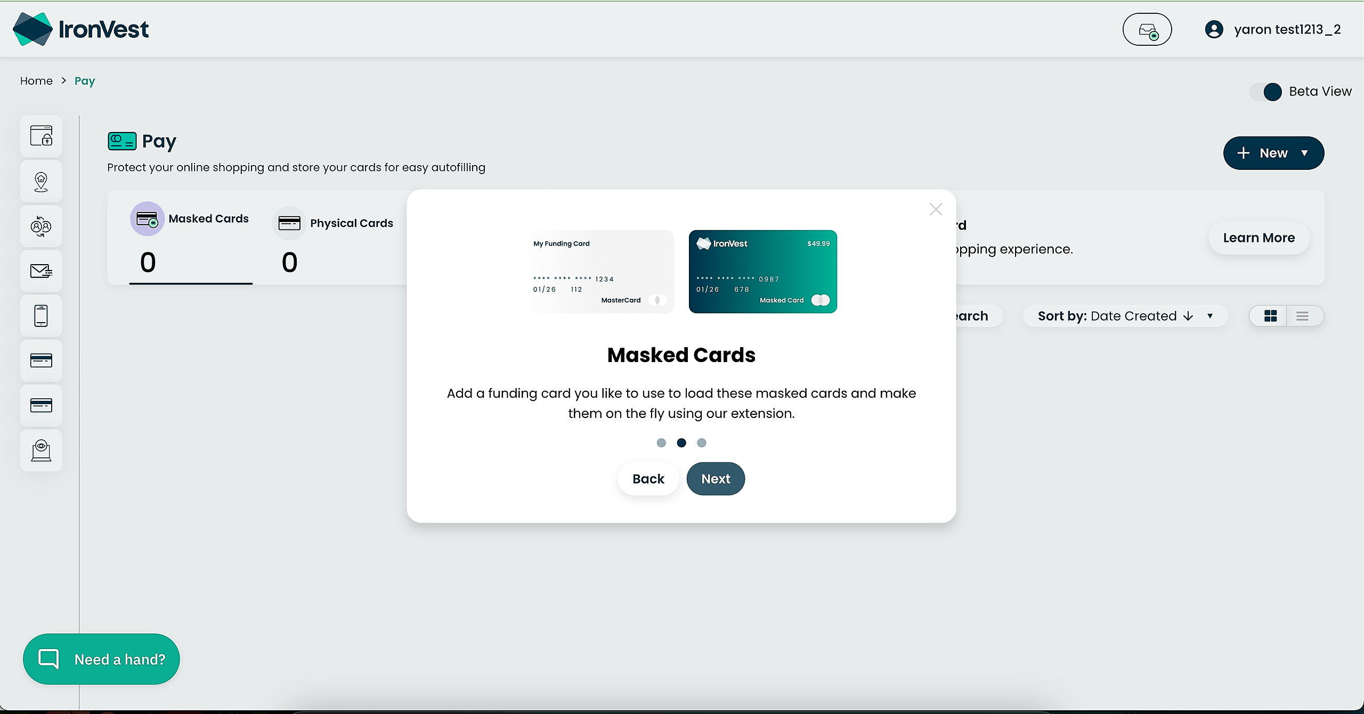Image resolution: width=1364 pixels, height=714 pixels.
Task: Open the Need a hand? chat button
Action: tap(101, 659)
